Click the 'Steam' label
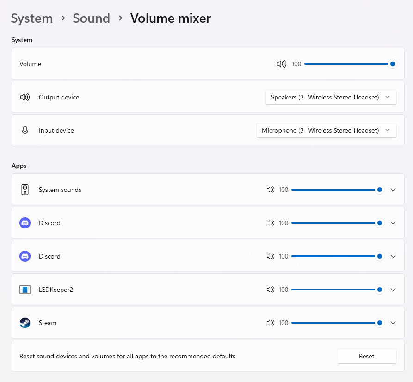The height and width of the screenshot is (382, 413). pos(48,323)
